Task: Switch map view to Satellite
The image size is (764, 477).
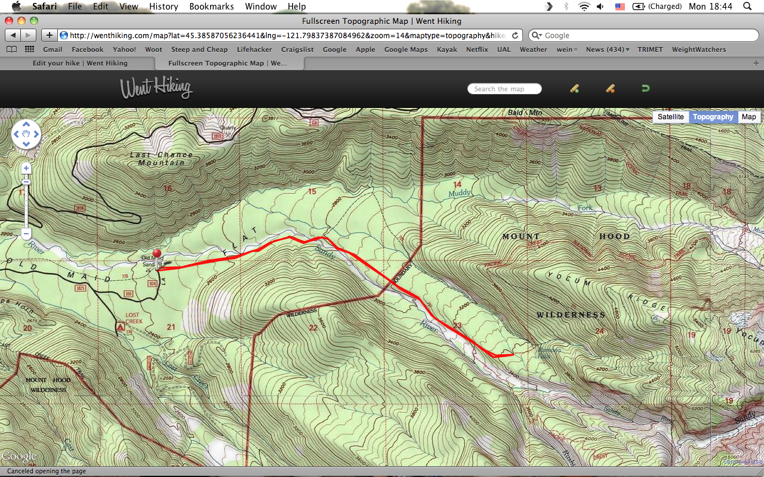Action: (671, 117)
